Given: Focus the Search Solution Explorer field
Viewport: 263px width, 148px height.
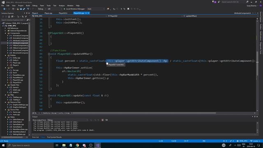Looking at the screenshot, I should coord(14,20).
